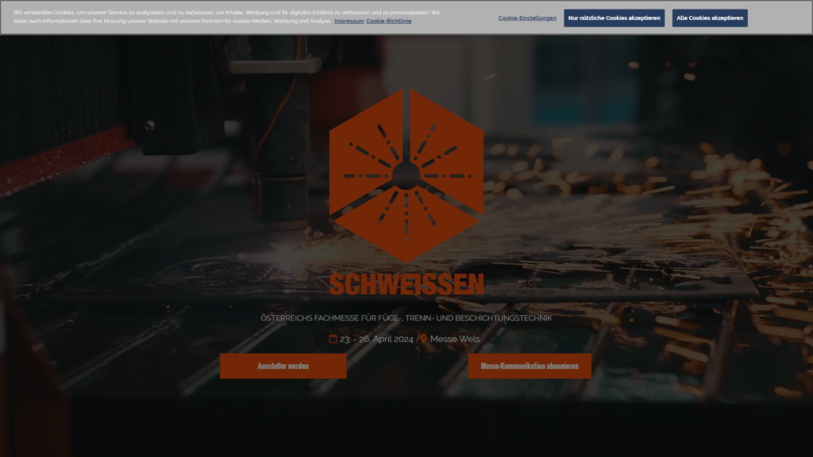This screenshot has height=457, width=813.
Task: Click the SCHWEISSEN title text
Action: (x=406, y=285)
